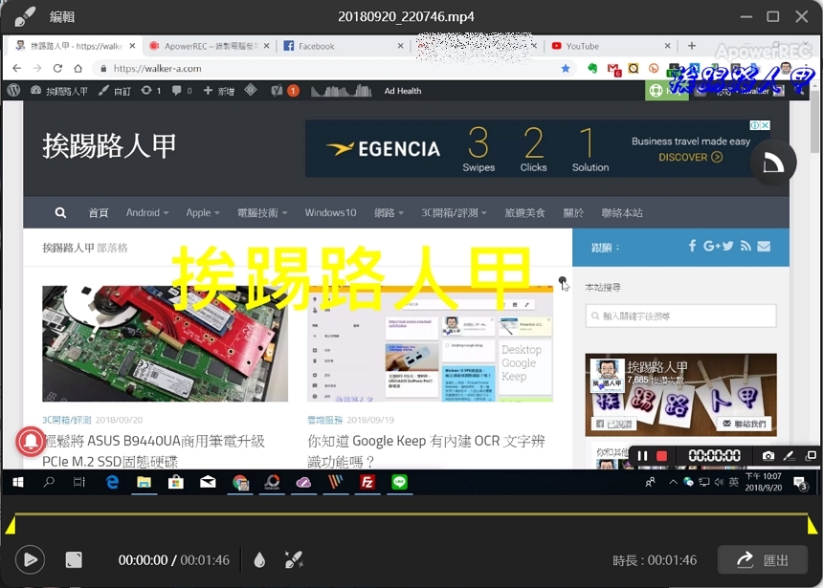Open a new browser tab

point(692,46)
